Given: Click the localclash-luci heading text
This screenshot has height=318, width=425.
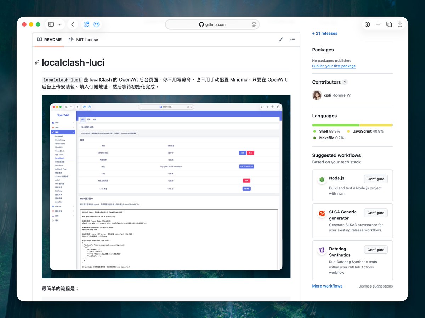Looking at the screenshot, I should (x=73, y=62).
